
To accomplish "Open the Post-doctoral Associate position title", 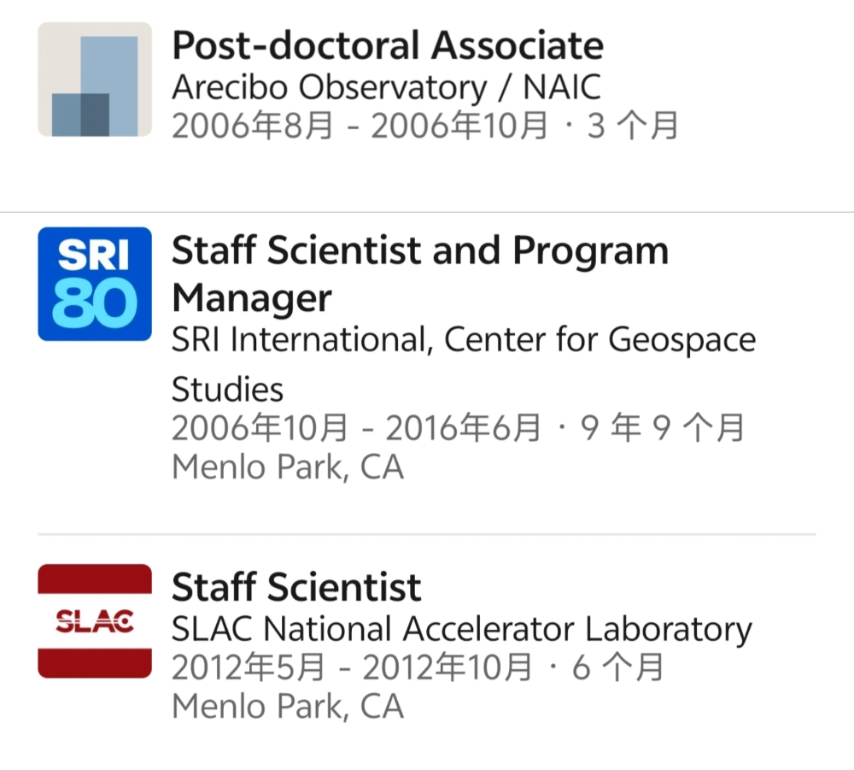I will click(387, 46).
